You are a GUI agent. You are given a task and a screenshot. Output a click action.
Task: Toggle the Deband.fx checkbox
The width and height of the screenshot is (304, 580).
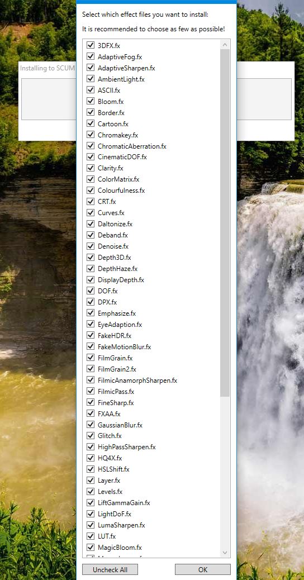click(x=90, y=235)
